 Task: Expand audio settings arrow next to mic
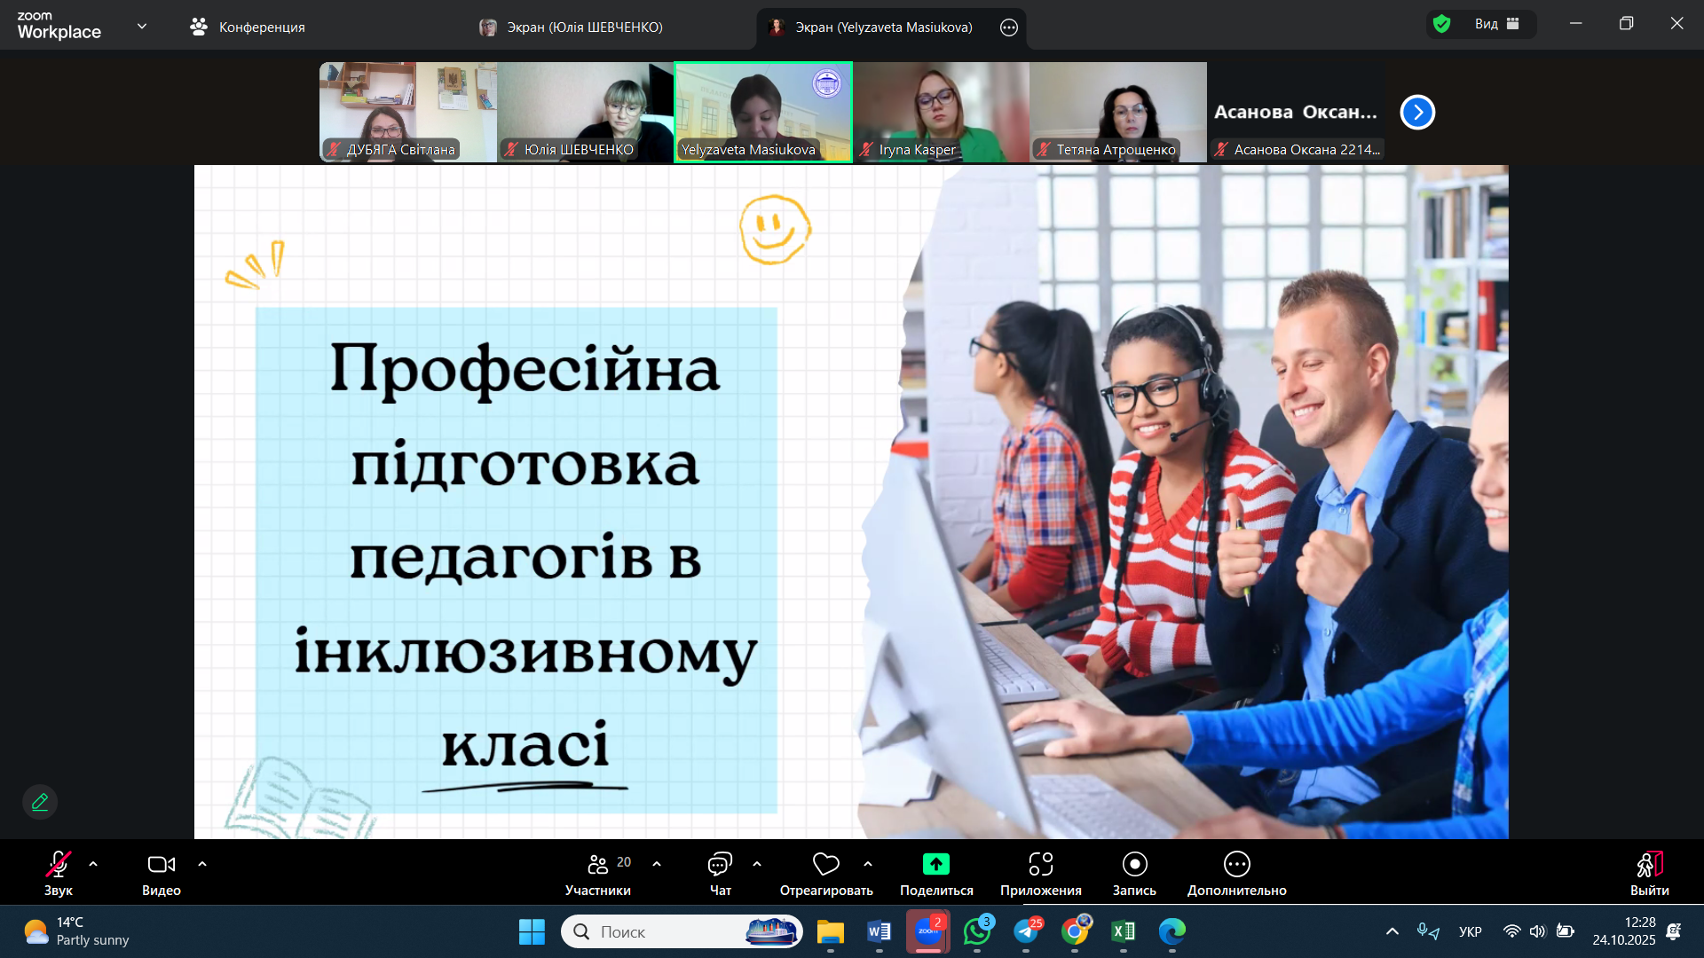[93, 864]
